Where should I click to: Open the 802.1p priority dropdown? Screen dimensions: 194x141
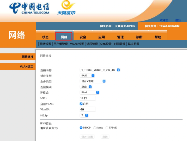click(84, 115)
